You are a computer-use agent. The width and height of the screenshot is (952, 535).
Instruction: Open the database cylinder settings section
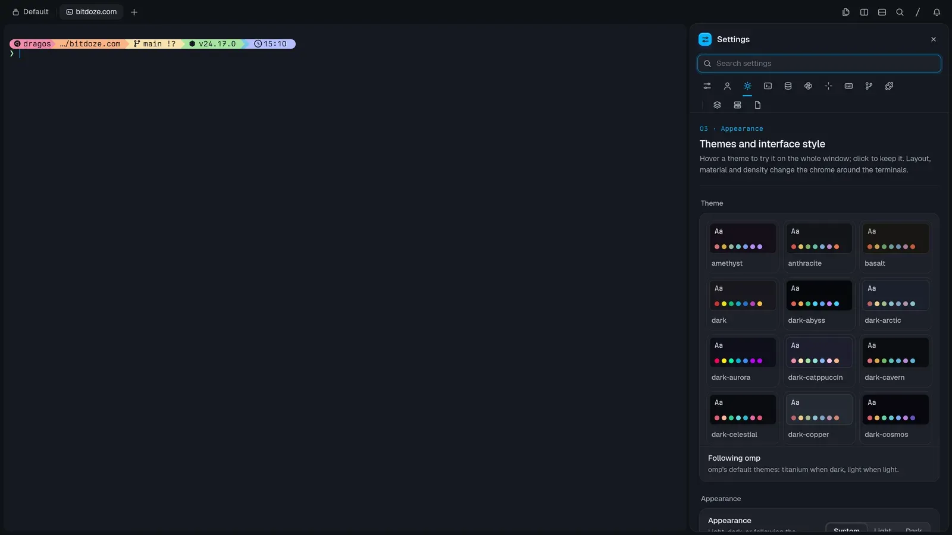pos(788,86)
